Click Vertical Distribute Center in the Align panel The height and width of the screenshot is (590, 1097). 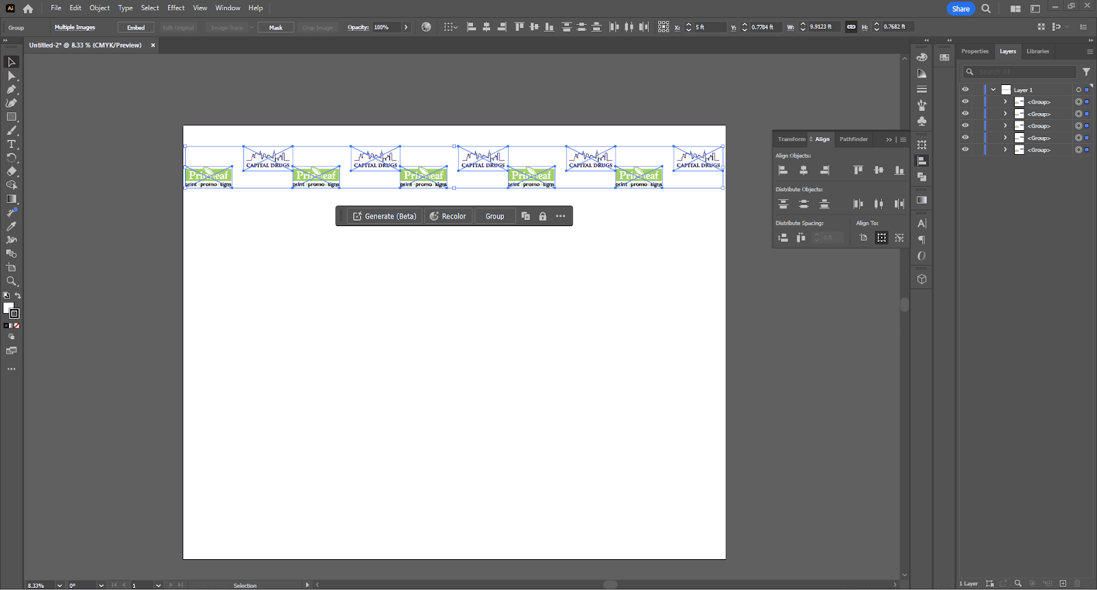804,204
